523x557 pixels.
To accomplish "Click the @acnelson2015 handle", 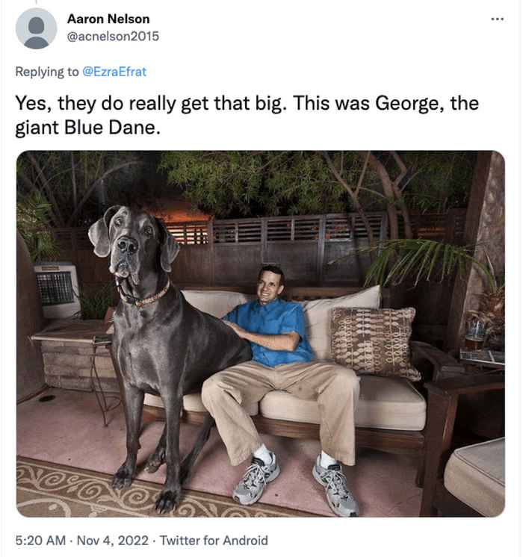I will coord(113,37).
